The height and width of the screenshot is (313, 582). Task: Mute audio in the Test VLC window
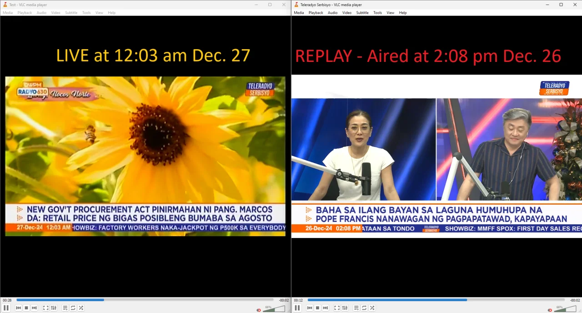point(259,310)
